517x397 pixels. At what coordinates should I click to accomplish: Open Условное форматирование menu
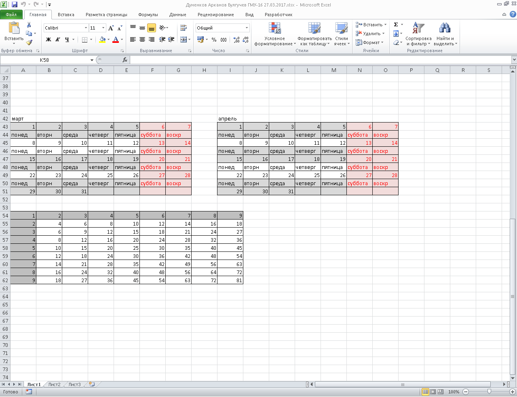point(275,34)
